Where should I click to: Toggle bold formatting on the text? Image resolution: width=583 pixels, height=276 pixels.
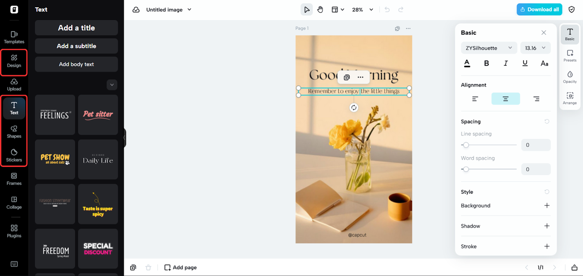(486, 63)
